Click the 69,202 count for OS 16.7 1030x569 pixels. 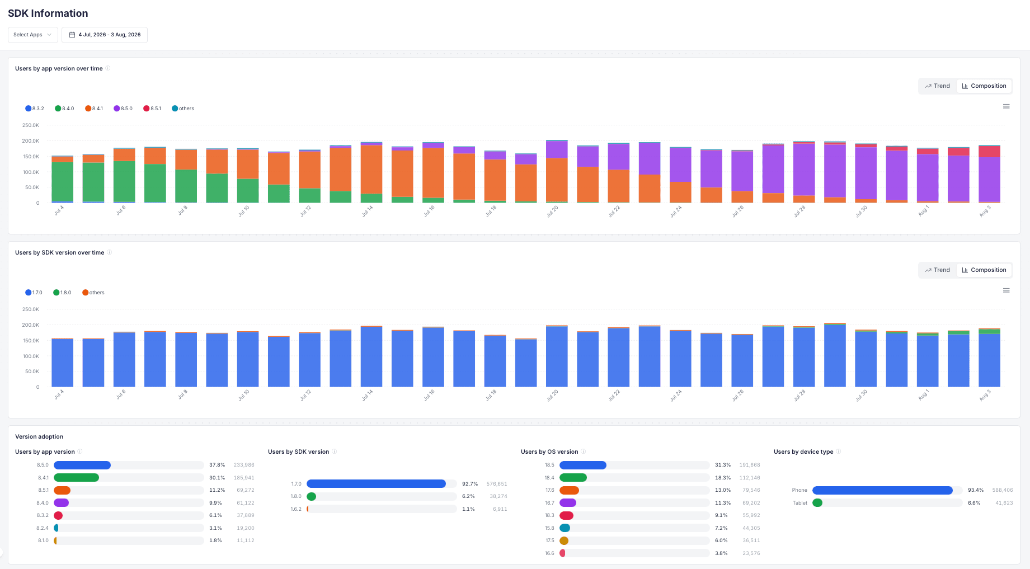(x=751, y=503)
